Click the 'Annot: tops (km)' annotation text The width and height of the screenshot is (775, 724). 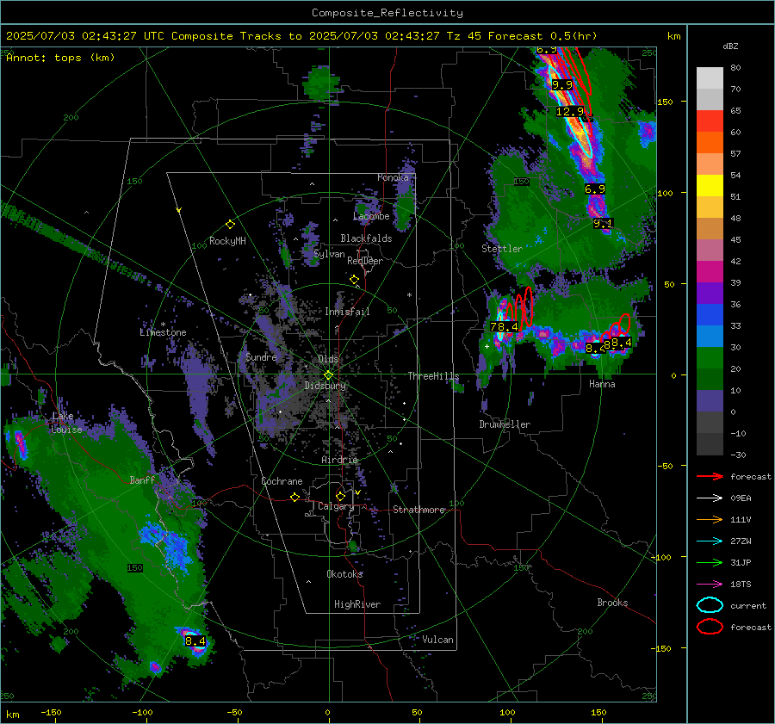(x=60, y=58)
